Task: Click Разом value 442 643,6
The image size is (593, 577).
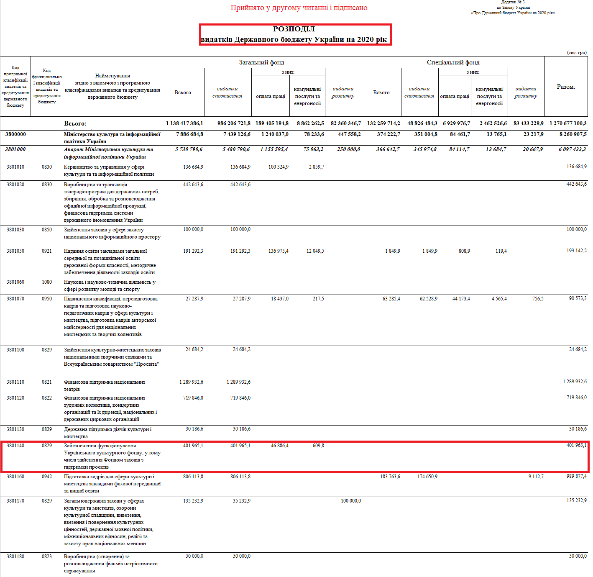Action: [x=576, y=184]
